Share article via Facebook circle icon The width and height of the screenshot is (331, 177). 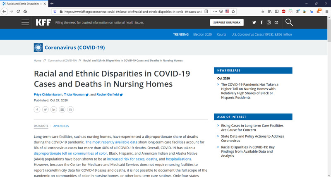37,110
